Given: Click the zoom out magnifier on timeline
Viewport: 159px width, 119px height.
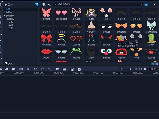Looking at the screenshot, I should point(121,69).
